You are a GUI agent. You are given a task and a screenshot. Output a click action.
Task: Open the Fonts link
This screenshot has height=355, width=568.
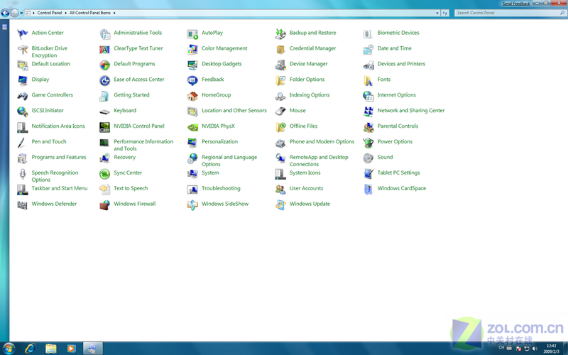(384, 80)
